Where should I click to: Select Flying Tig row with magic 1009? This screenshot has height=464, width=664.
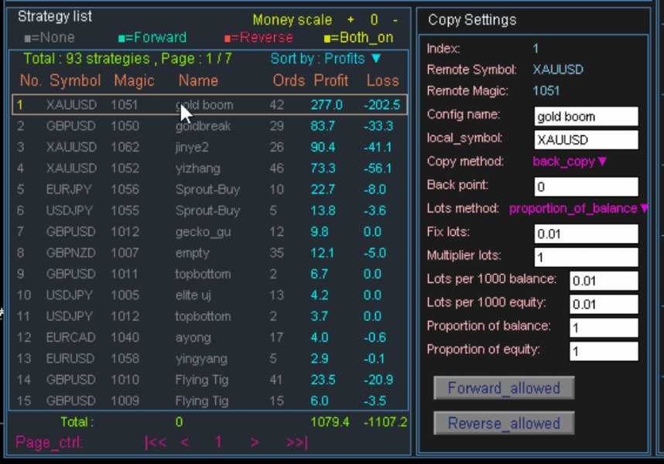210,401
